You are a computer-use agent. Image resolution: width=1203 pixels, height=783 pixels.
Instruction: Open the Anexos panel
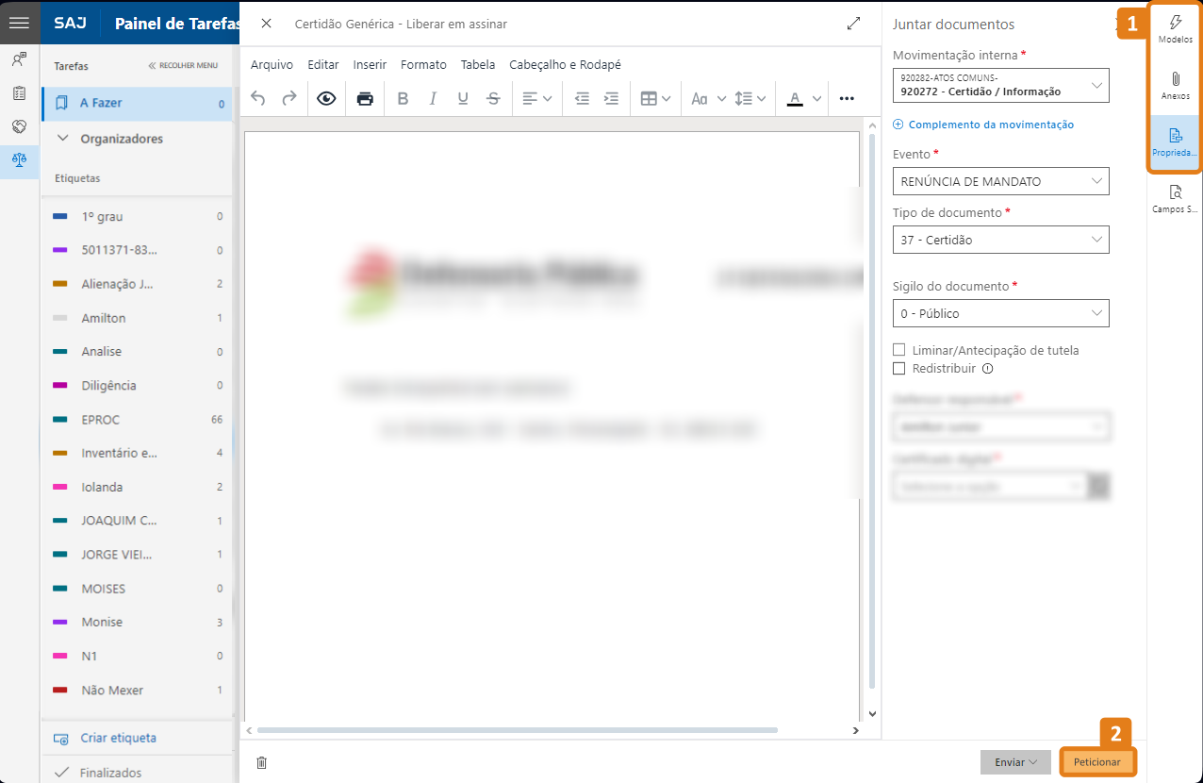[1175, 86]
